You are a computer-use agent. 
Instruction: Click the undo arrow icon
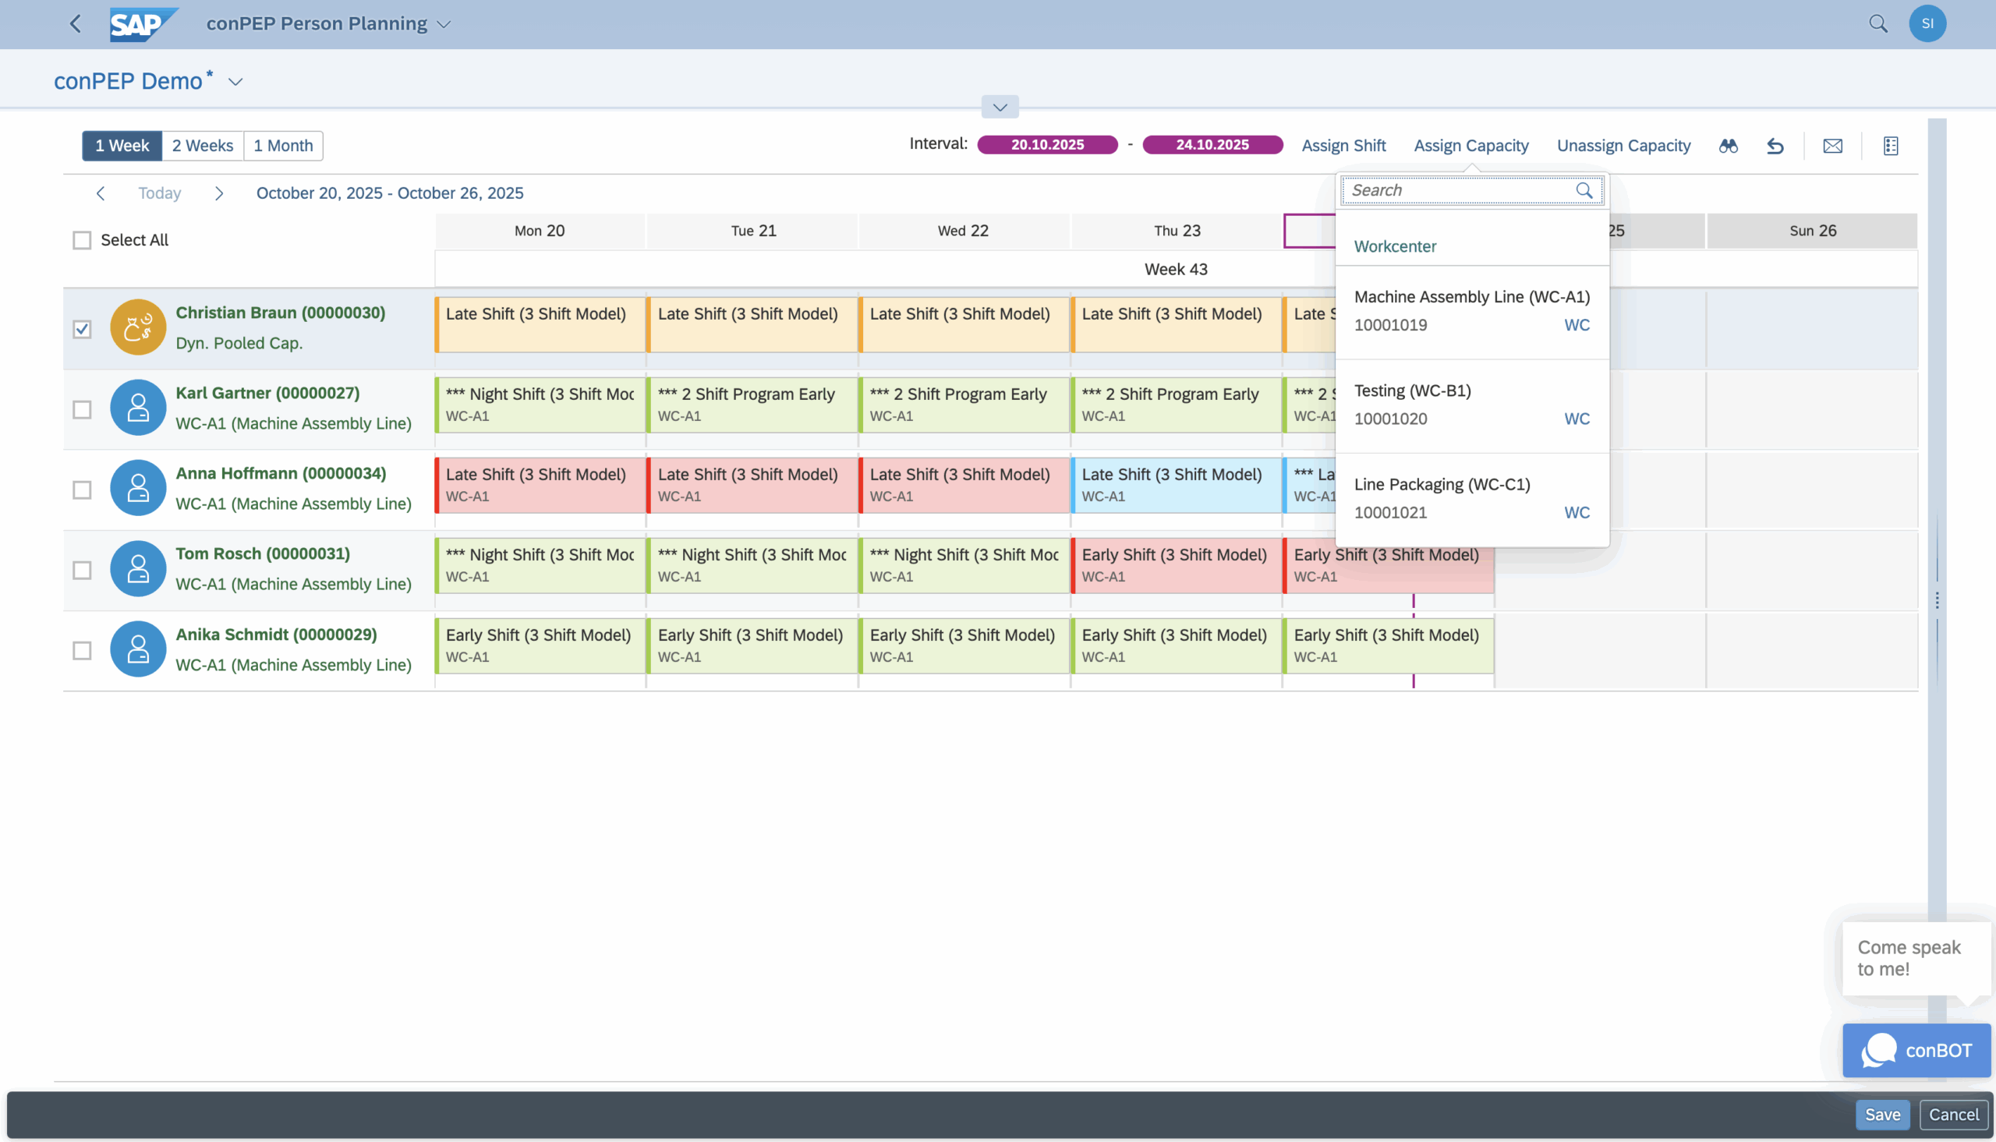1775,146
